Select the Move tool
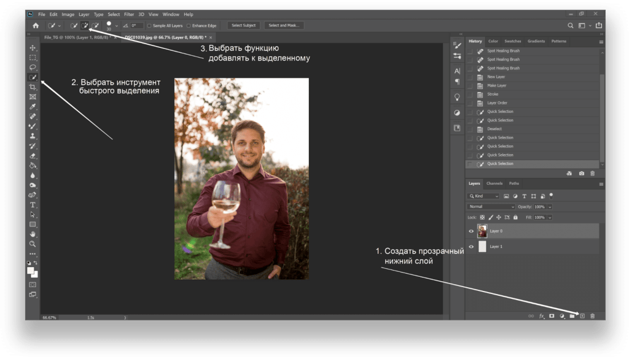The width and height of the screenshot is (629, 359). click(x=33, y=48)
